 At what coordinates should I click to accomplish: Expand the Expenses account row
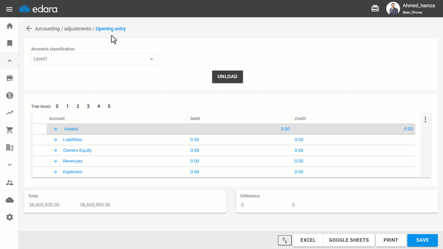click(56, 172)
